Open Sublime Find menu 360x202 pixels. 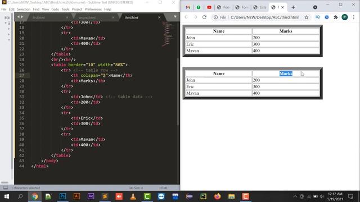pyautogui.click(x=36, y=10)
